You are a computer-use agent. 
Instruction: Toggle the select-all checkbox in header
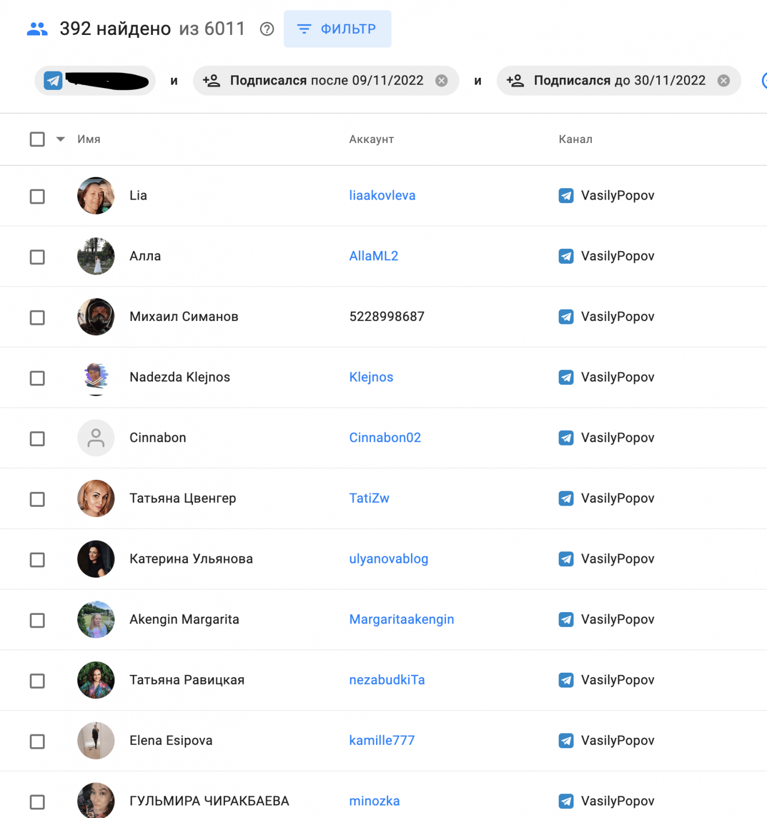coord(37,139)
